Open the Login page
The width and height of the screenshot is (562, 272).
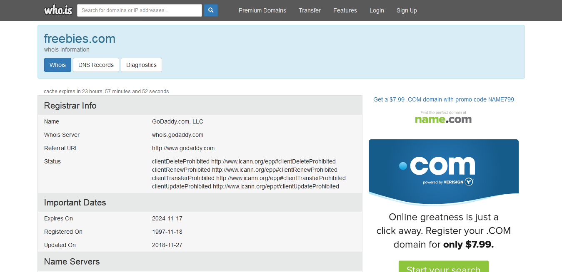tap(377, 10)
